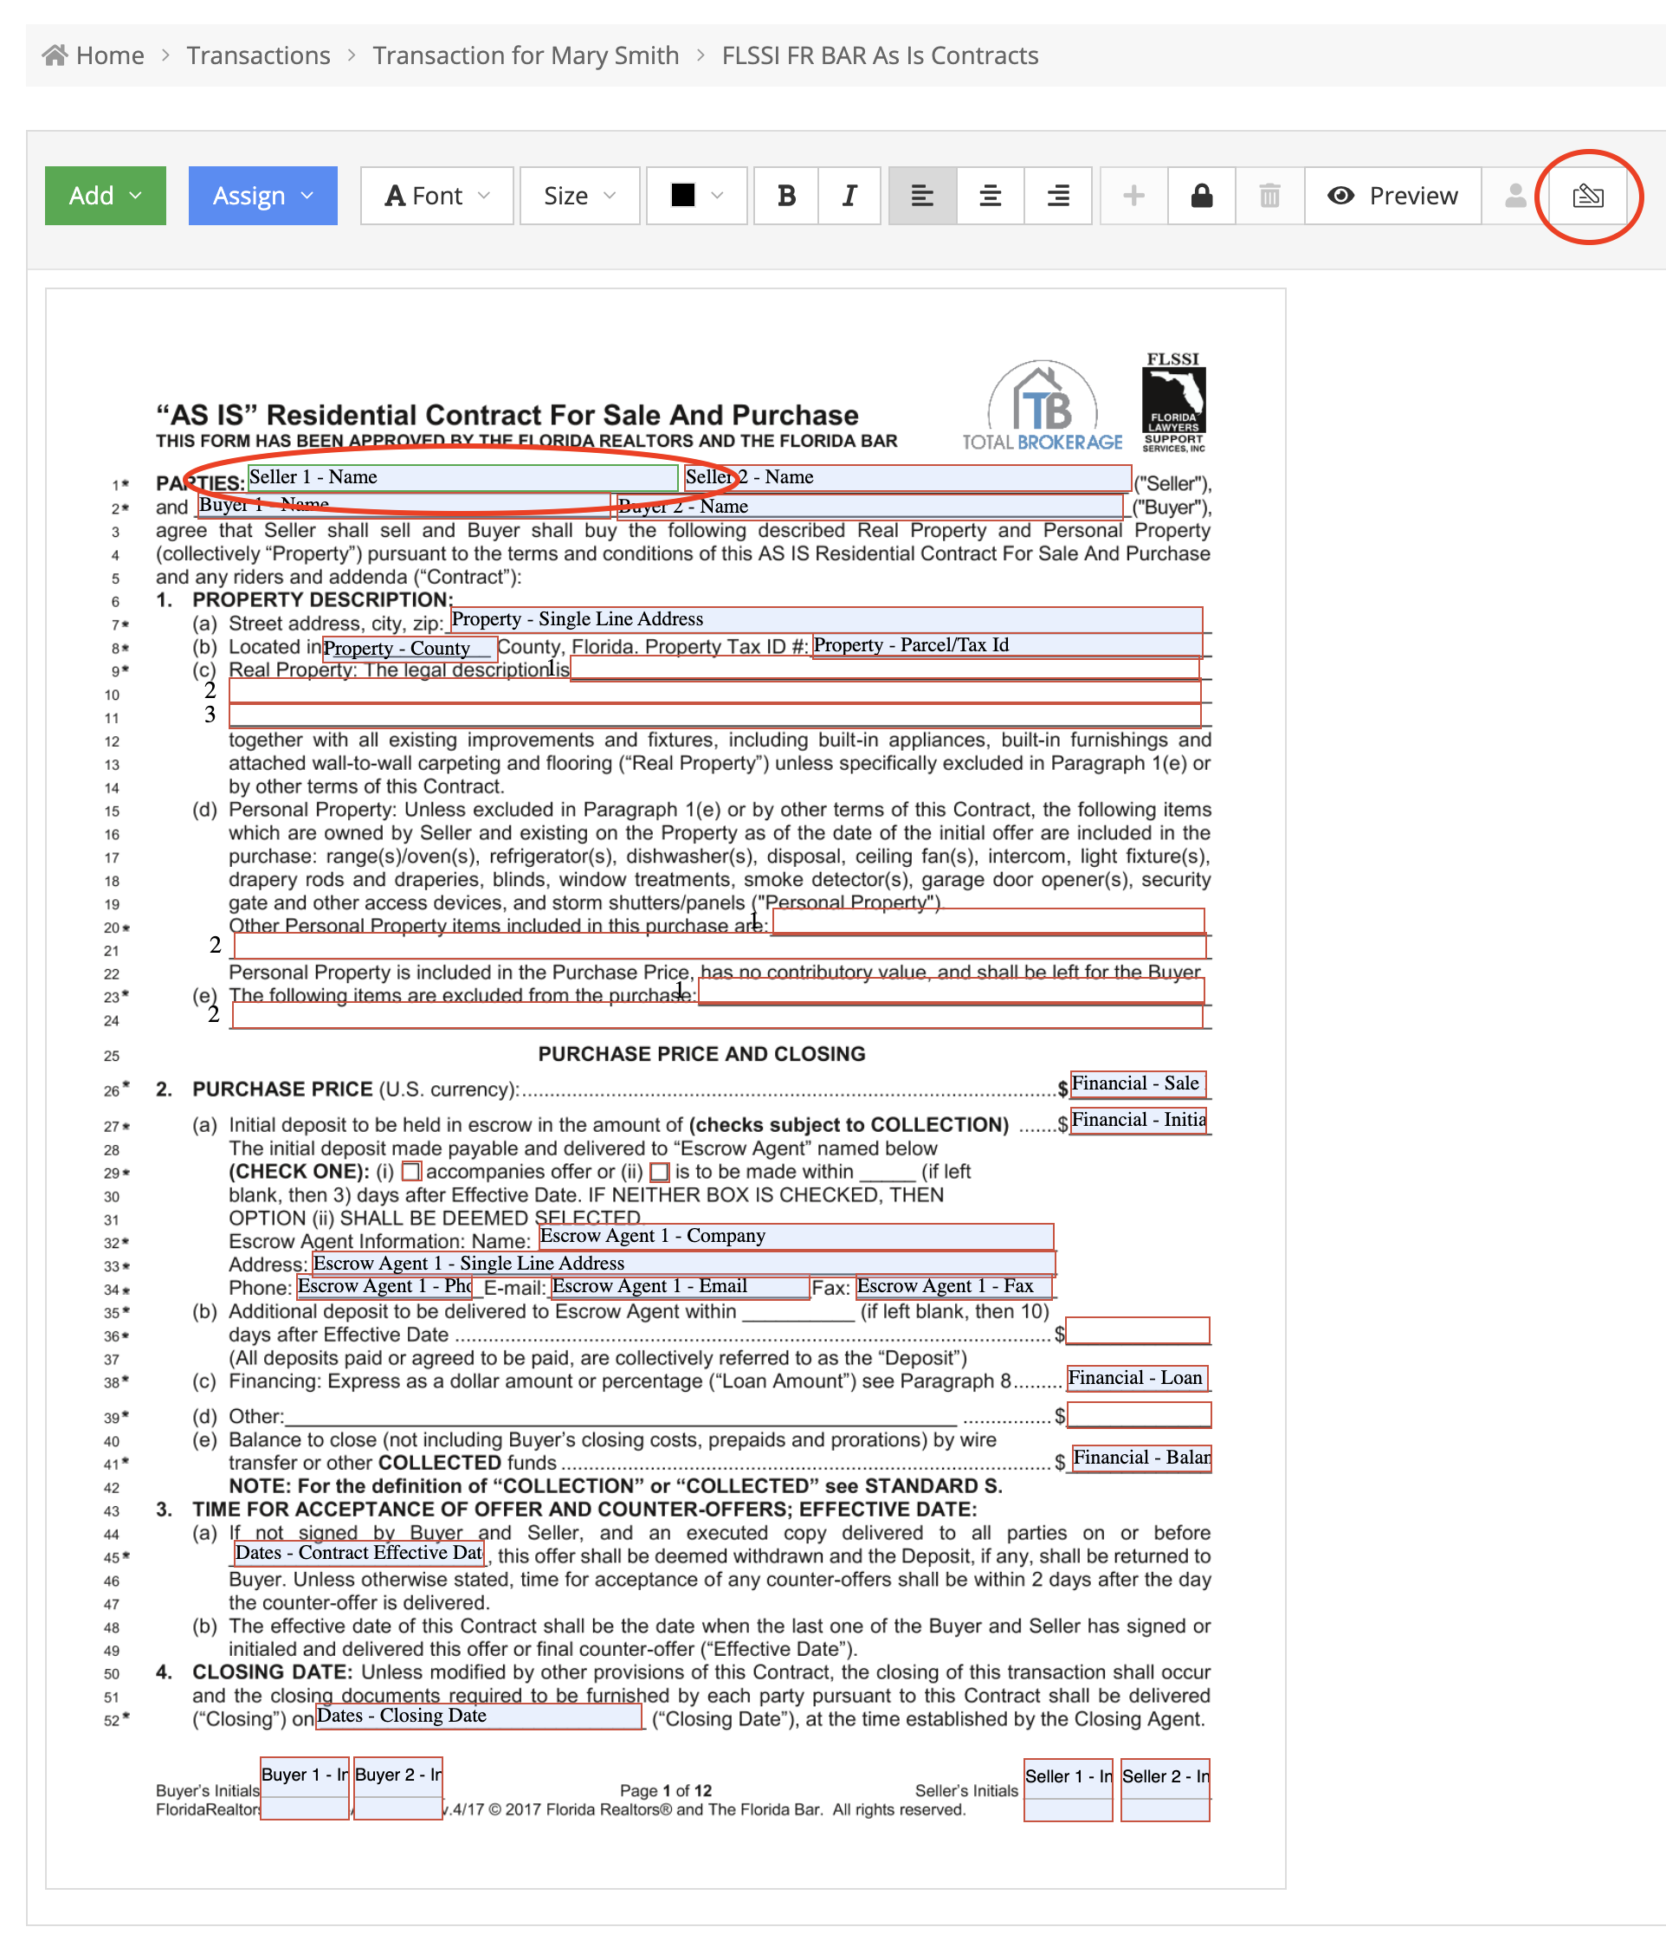Toggle bold formatting

pos(785,196)
